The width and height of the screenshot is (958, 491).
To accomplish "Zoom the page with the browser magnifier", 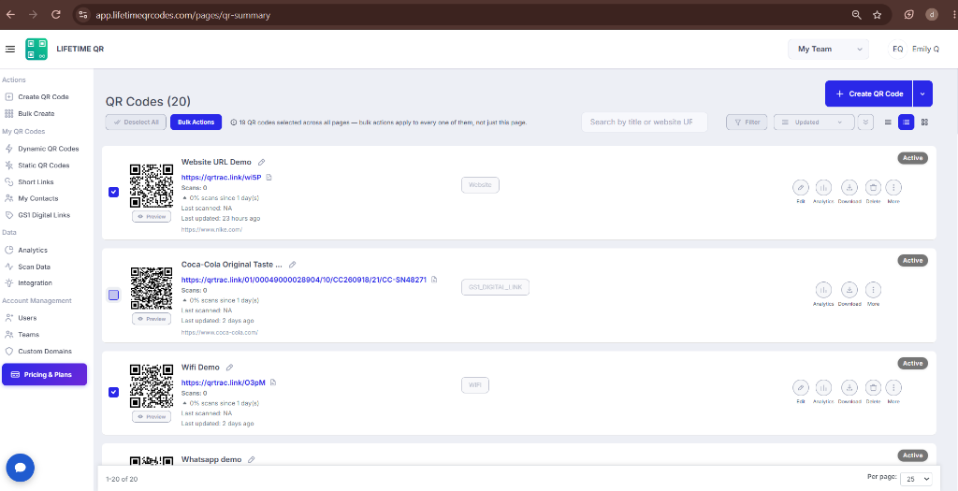I will point(857,15).
